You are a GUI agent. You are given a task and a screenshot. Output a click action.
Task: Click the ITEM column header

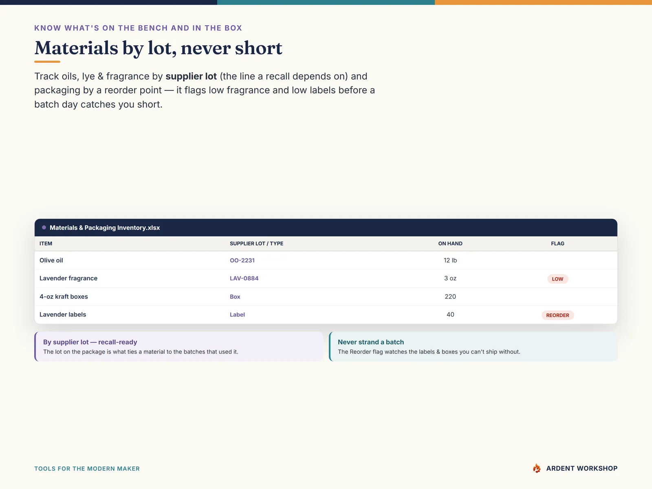46,244
